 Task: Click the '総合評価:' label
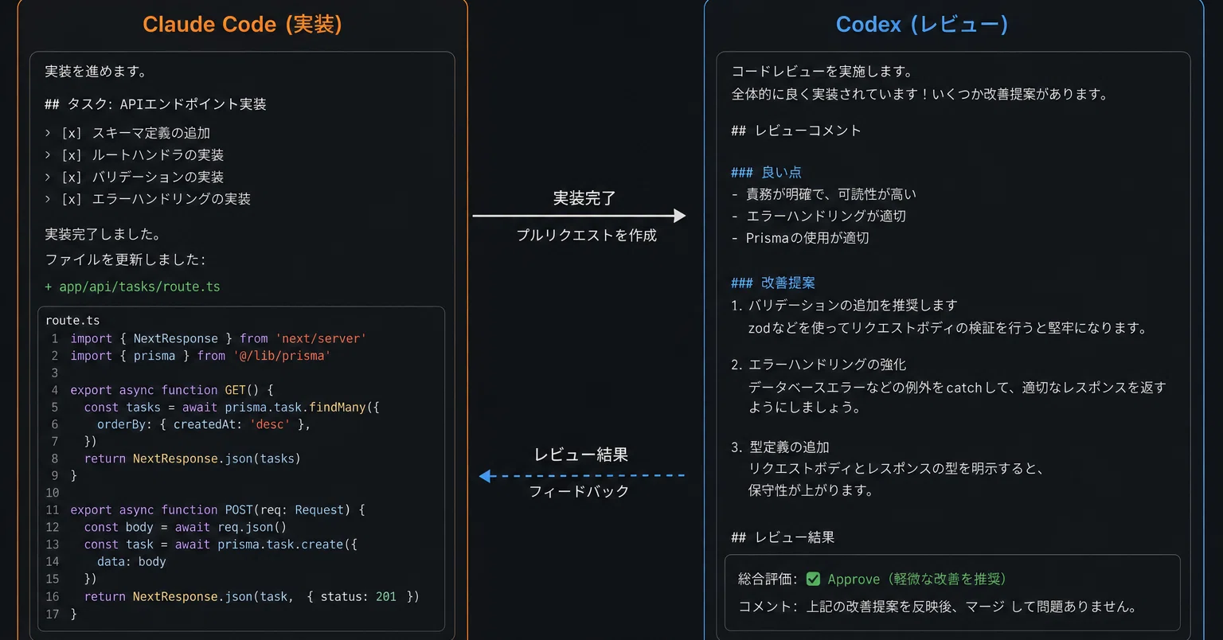pos(768,580)
